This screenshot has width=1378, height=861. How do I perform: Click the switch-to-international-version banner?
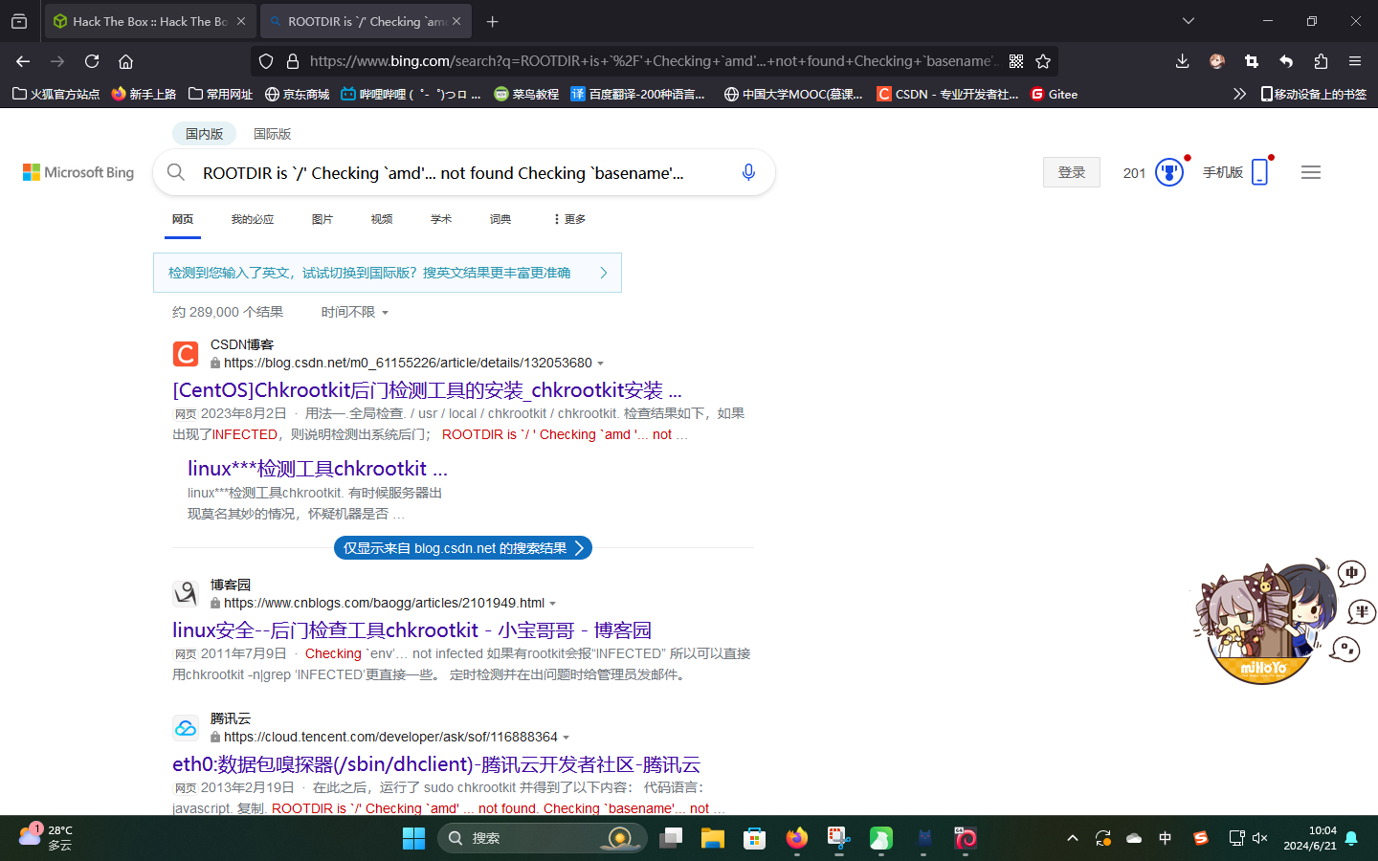click(x=388, y=273)
